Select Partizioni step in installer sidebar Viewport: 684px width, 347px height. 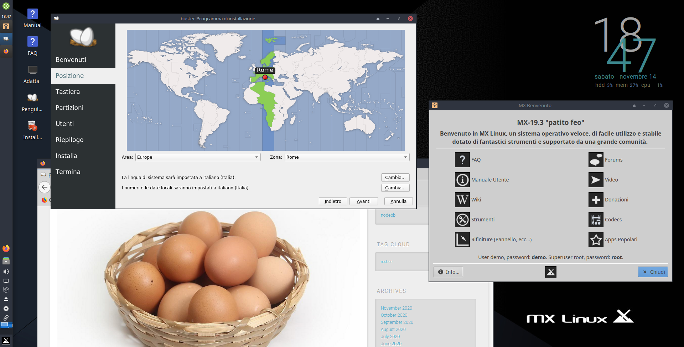pos(83,108)
